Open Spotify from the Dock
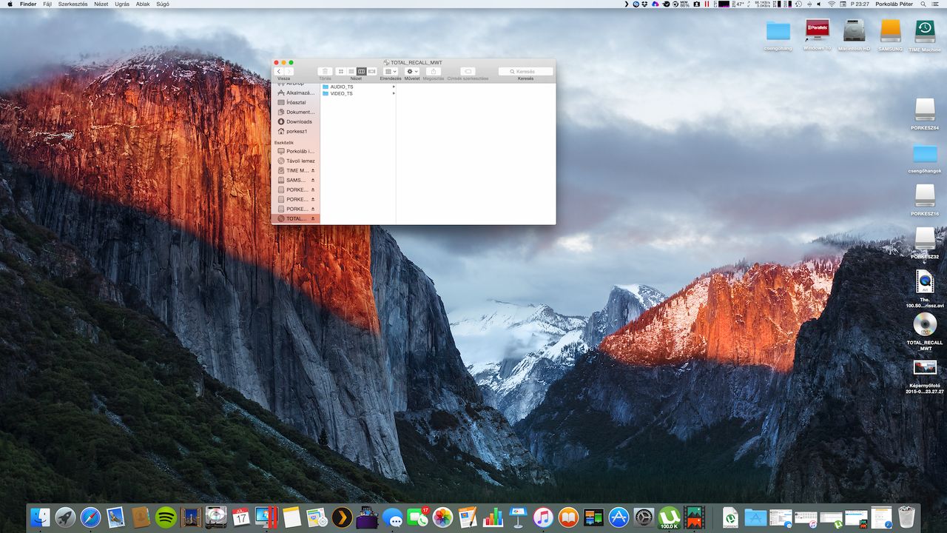This screenshot has height=533, width=947. click(x=166, y=517)
